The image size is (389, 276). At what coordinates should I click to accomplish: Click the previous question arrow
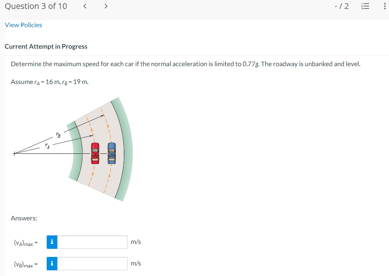84,6
